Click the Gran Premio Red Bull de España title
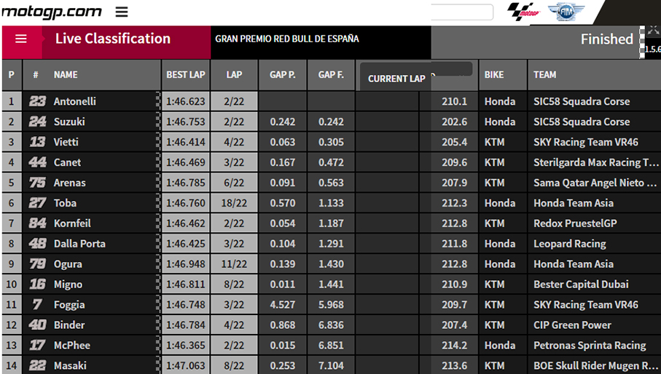The width and height of the screenshot is (661, 374). coord(286,39)
